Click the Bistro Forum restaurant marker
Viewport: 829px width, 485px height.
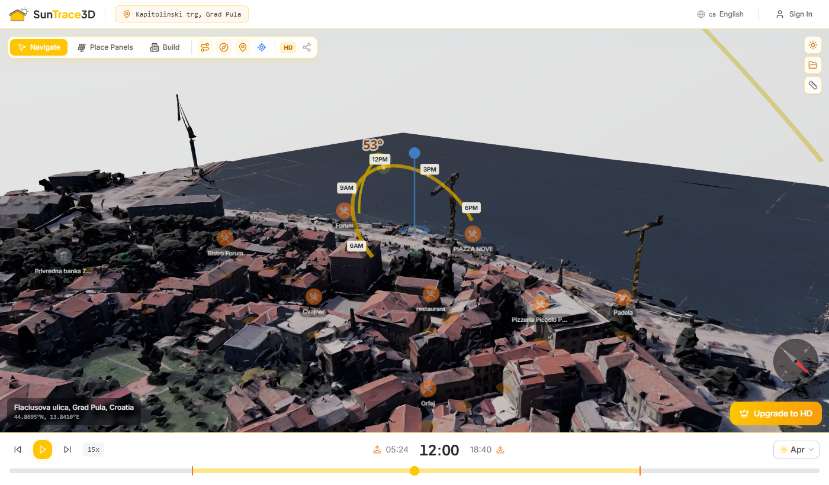224,238
